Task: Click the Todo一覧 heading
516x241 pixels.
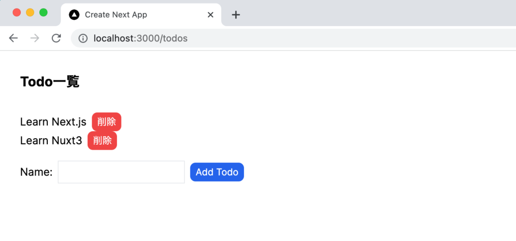Action: pyautogui.click(x=50, y=82)
